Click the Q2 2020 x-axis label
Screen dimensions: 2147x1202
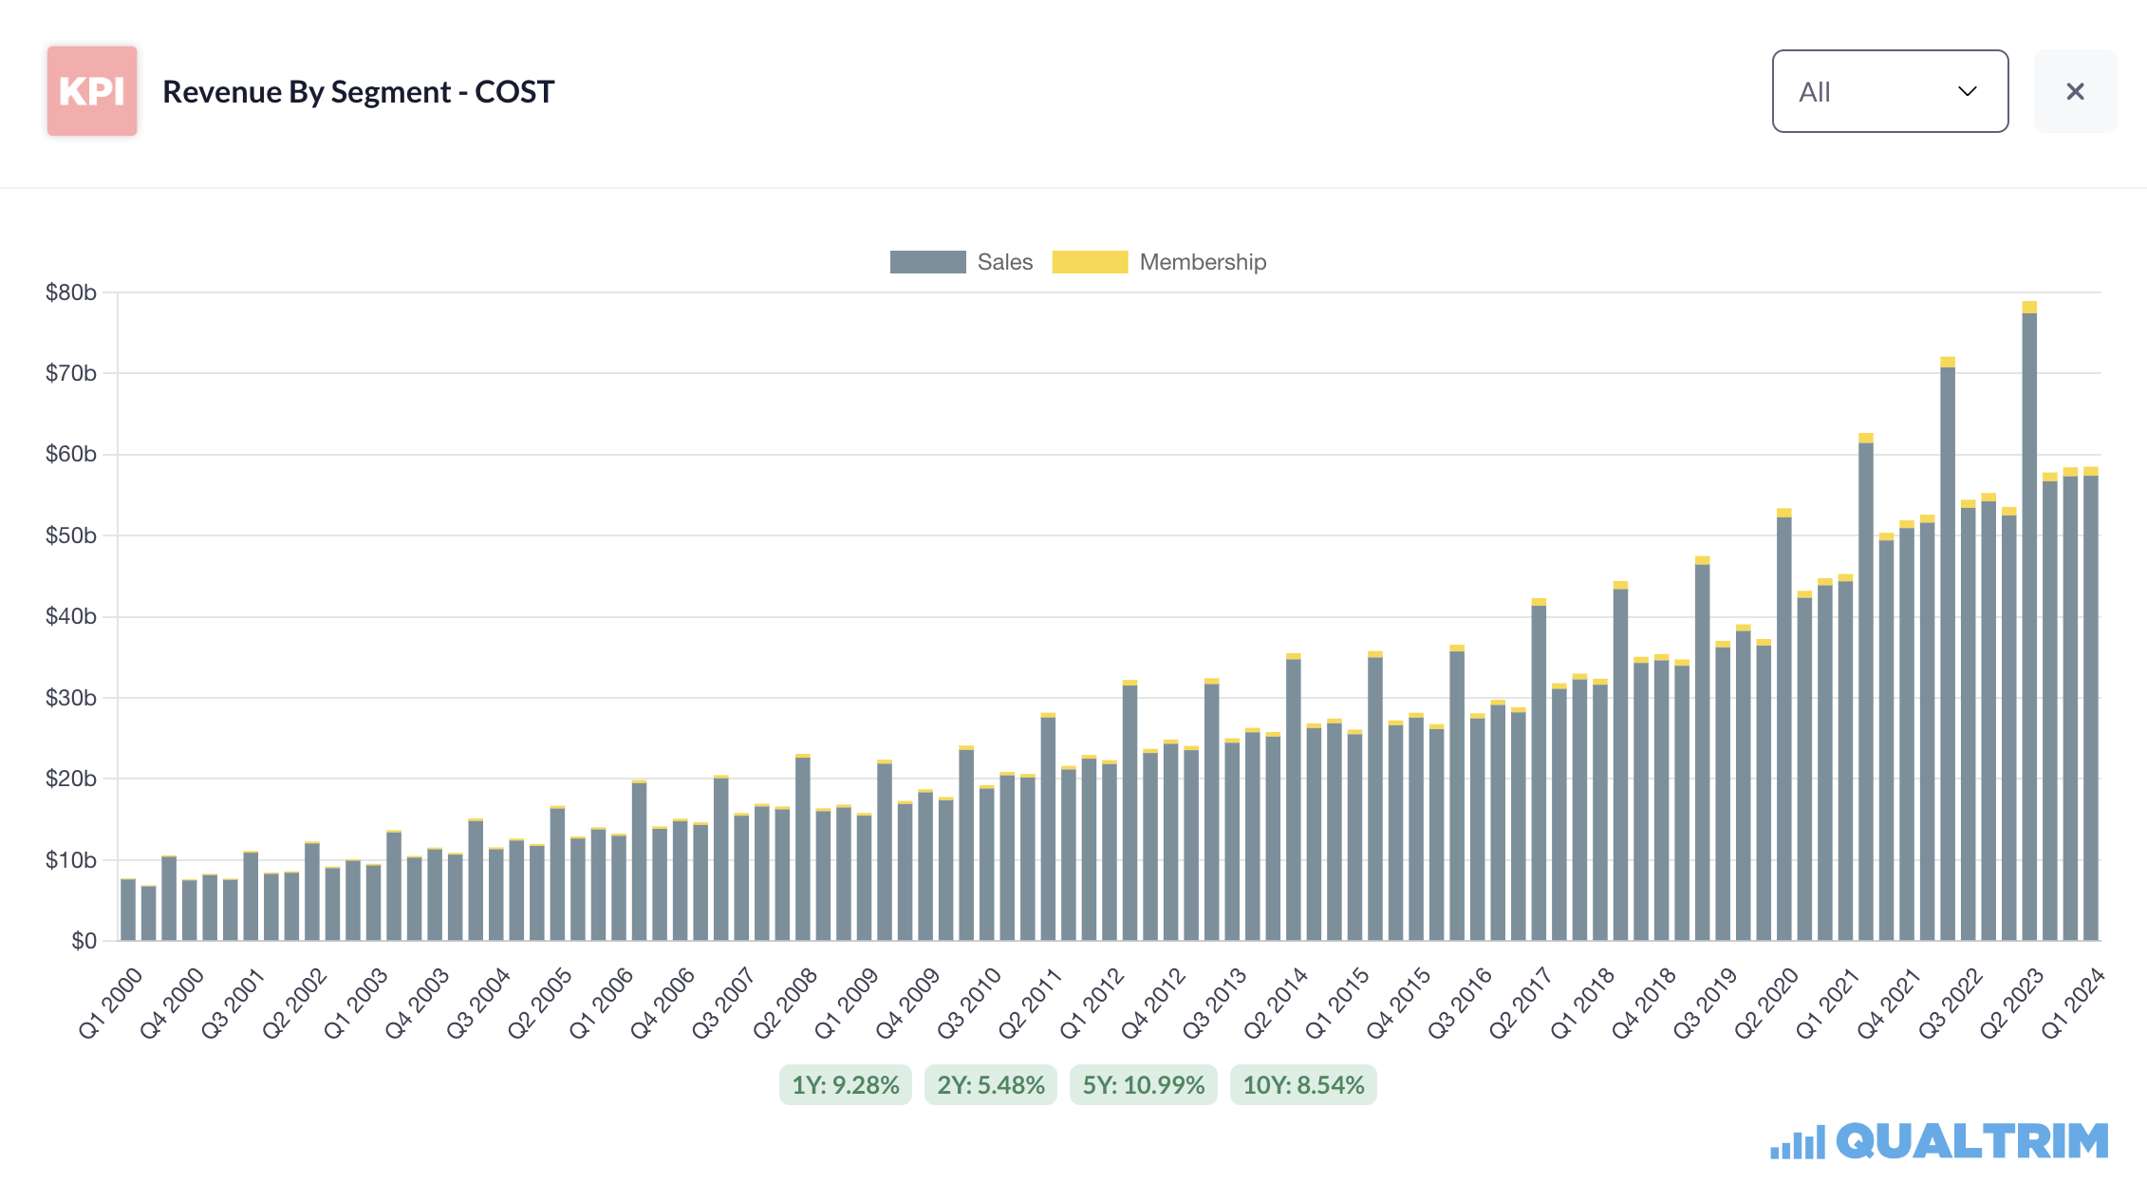coord(1766,1003)
